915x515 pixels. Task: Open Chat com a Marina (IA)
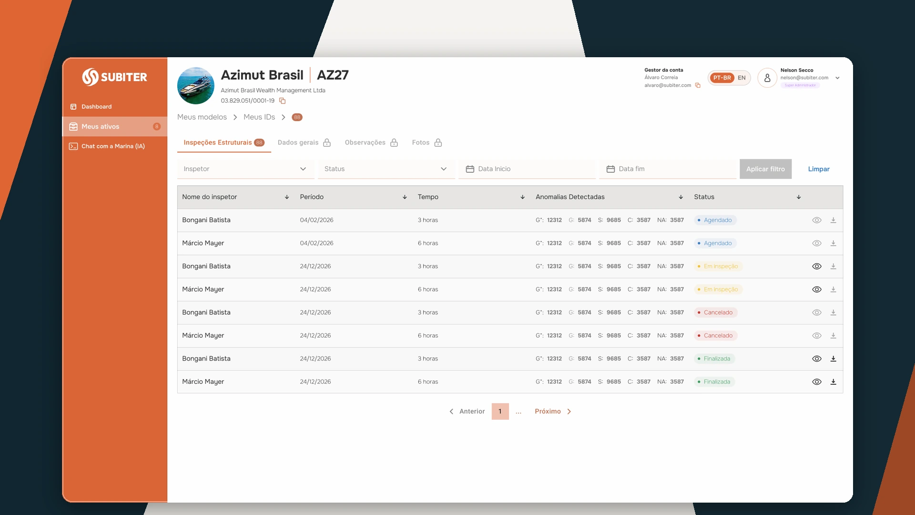coord(115,146)
